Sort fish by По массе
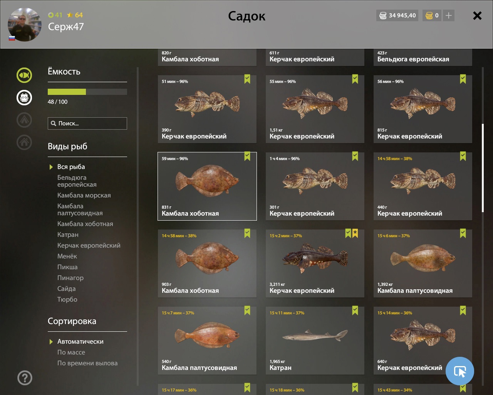Viewport: 493px width, 395px height. pyautogui.click(x=71, y=352)
